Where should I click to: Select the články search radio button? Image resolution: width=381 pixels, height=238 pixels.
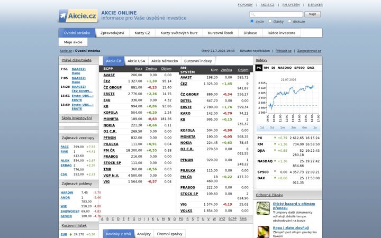270,21
